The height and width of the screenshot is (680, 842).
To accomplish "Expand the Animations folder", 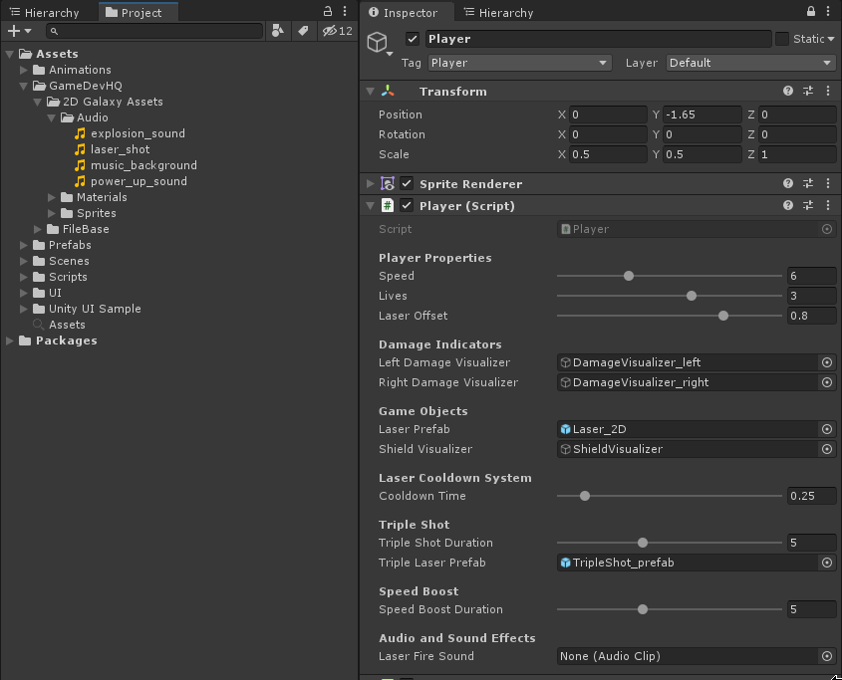I will pyautogui.click(x=24, y=70).
